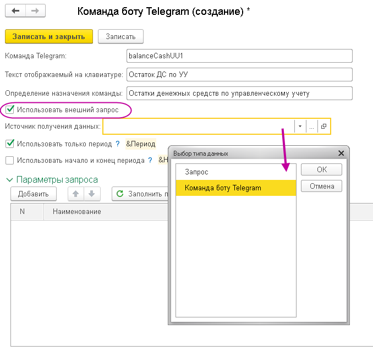Move parameter row up with arrow button
The width and height of the screenshot is (373, 351).
76,194
